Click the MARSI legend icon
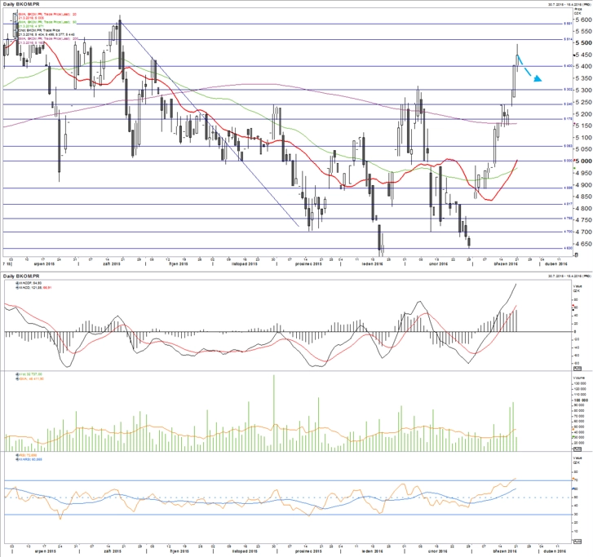The width and height of the screenshot is (593, 557). click(x=17, y=459)
